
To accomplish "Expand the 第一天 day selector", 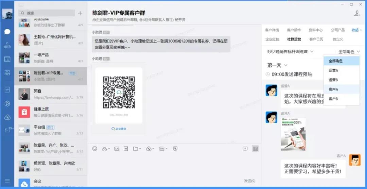I will click(277, 65).
